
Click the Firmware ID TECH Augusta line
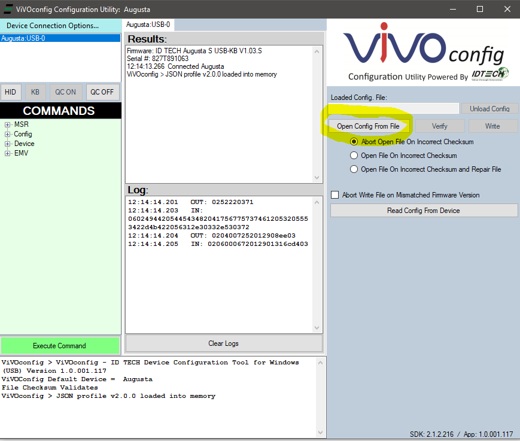[194, 51]
